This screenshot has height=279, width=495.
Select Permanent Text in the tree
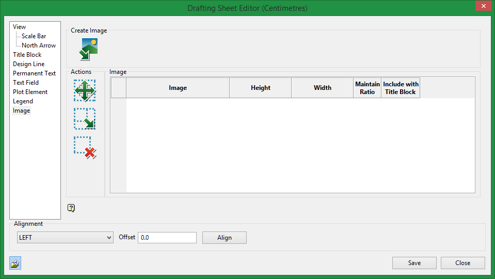(x=34, y=73)
